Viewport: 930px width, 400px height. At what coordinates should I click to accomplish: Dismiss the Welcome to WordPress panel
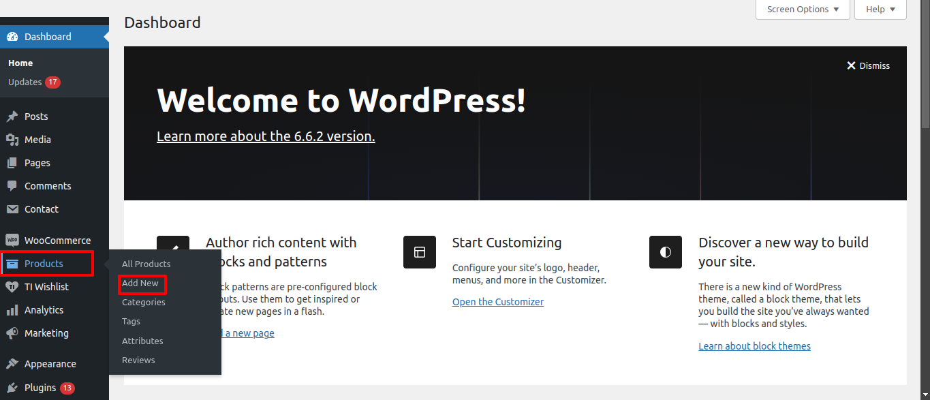(868, 65)
